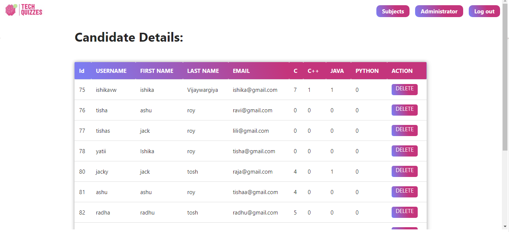The image size is (509, 232).
Task: Click the scrollbar down arrow
Action: point(505,226)
